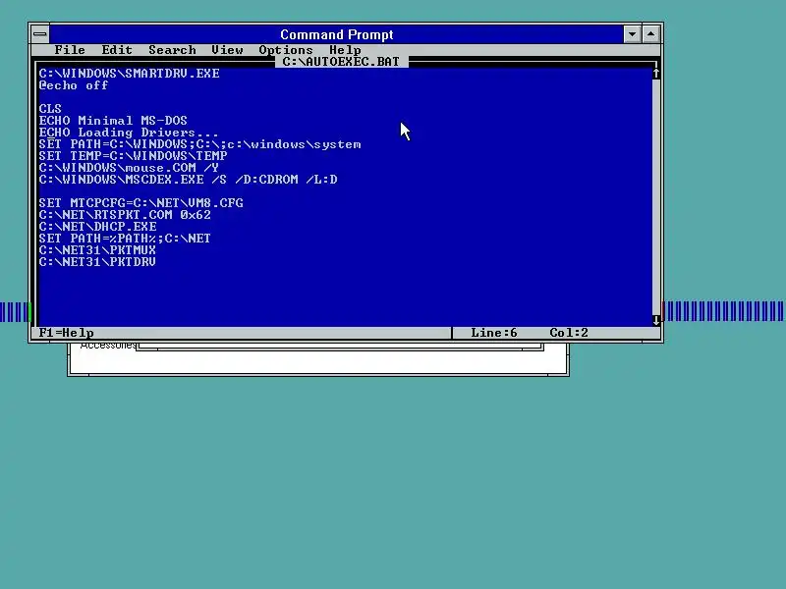
Task: Open the Command Prompt window control-menu box
Action: click(x=40, y=34)
